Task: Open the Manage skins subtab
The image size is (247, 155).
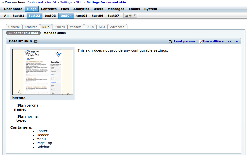Action: coord(55,33)
